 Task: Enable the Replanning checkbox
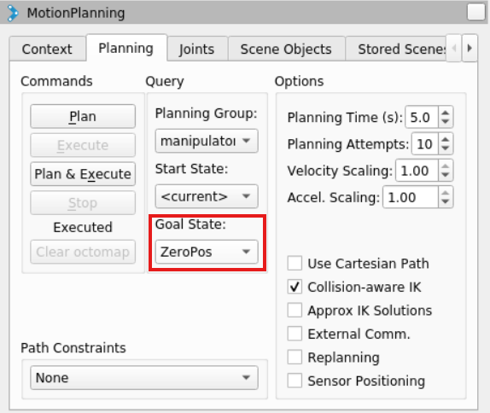[x=295, y=357]
